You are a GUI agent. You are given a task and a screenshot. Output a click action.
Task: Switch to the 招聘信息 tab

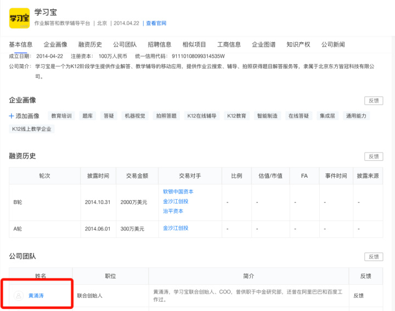tap(160, 44)
